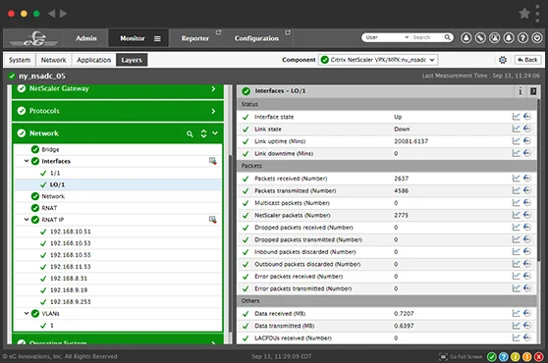
Task: Collapse the Interfaces tree node
Action: click(27, 161)
